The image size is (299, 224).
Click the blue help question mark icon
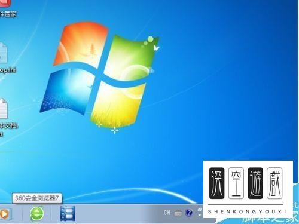point(188,213)
